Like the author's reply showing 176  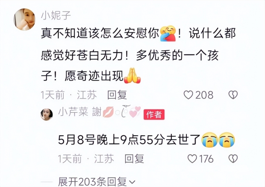click(x=192, y=159)
